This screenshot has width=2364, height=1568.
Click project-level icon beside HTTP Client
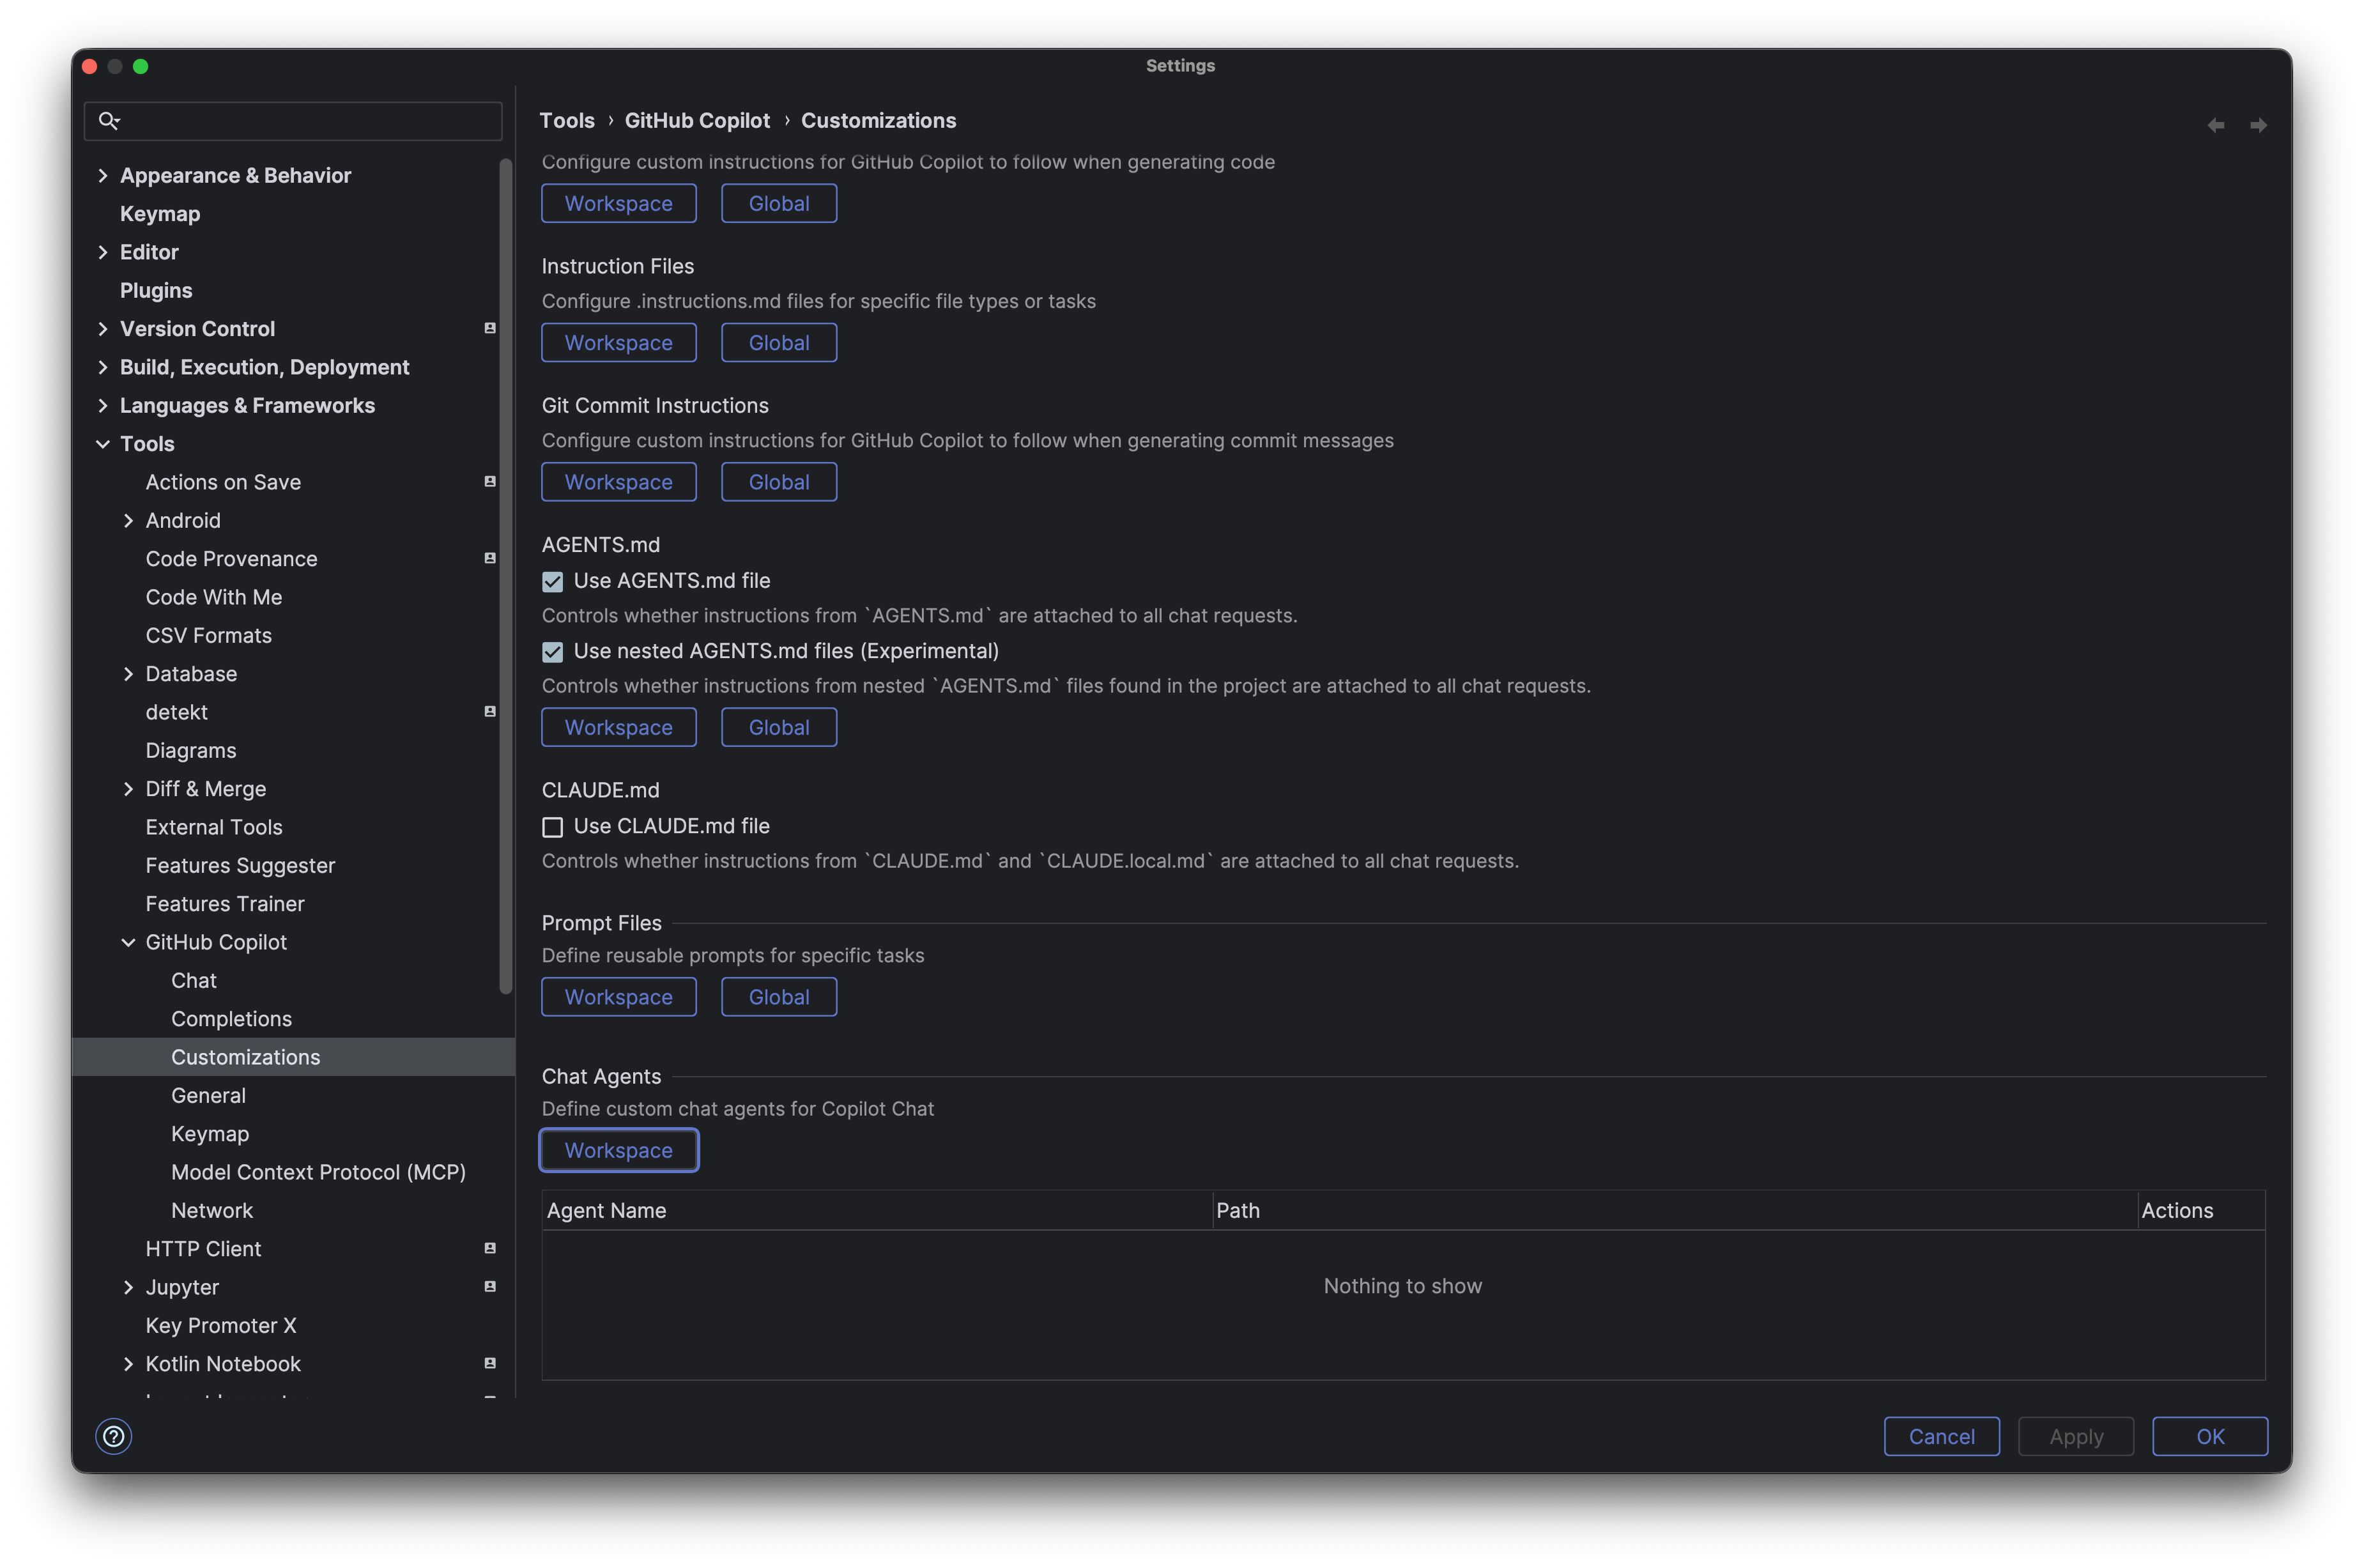tap(490, 1248)
